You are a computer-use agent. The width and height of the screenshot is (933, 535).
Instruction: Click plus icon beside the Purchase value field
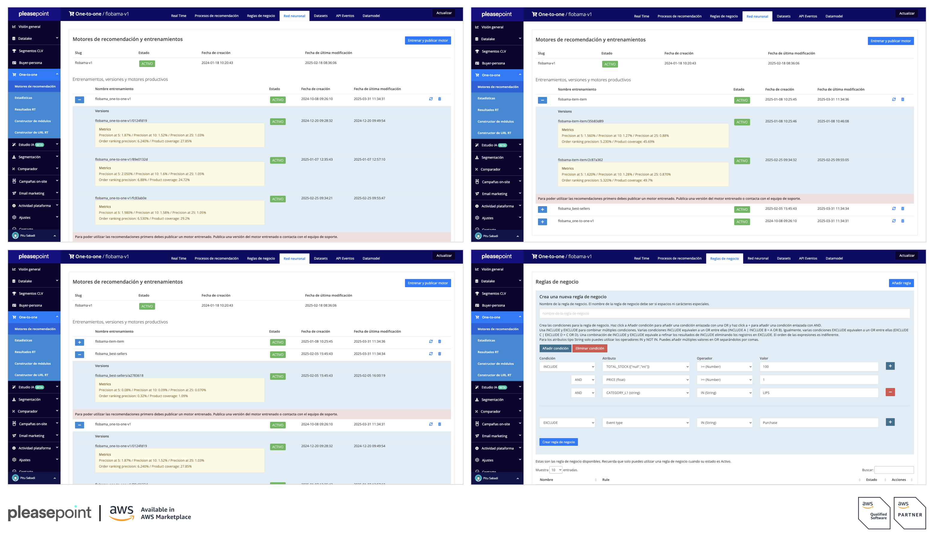(x=890, y=422)
